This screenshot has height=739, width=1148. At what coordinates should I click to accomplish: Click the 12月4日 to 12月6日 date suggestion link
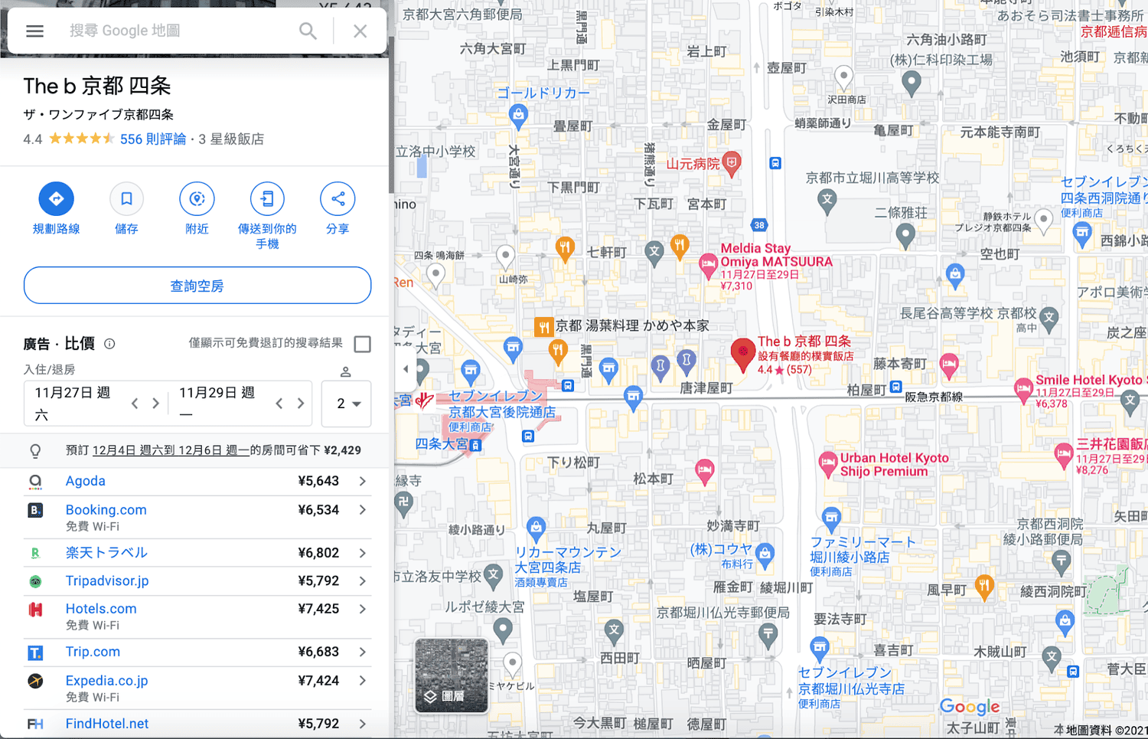click(x=171, y=450)
